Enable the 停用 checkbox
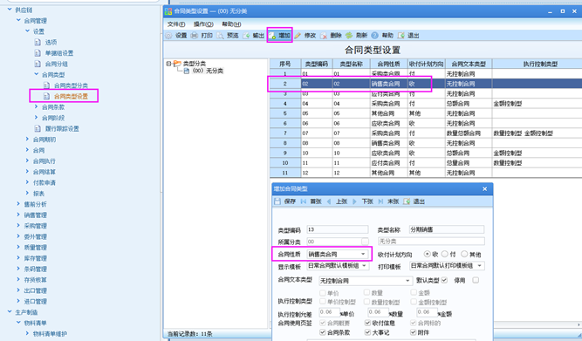The width and height of the screenshot is (582, 341). [x=476, y=280]
